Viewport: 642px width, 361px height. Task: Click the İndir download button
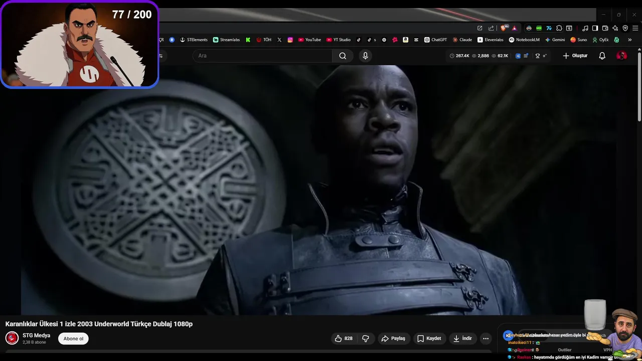[x=462, y=338]
